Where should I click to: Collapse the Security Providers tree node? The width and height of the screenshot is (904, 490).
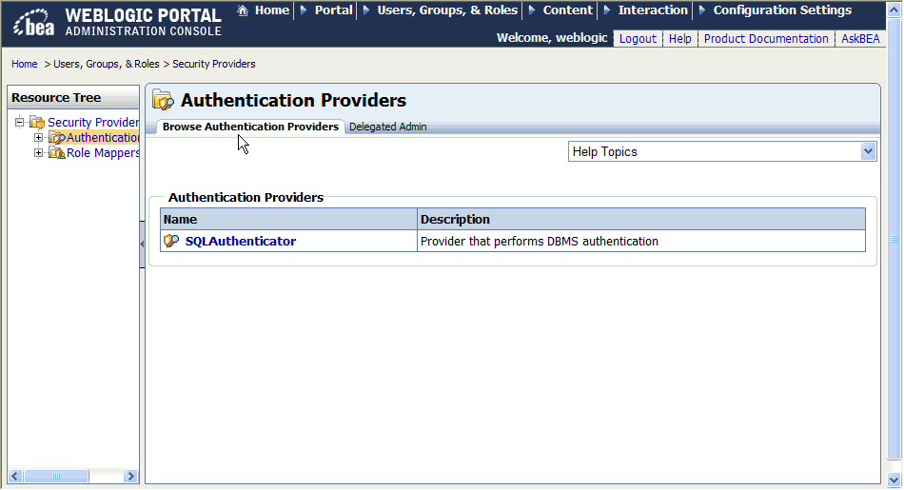(x=20, y=122)
